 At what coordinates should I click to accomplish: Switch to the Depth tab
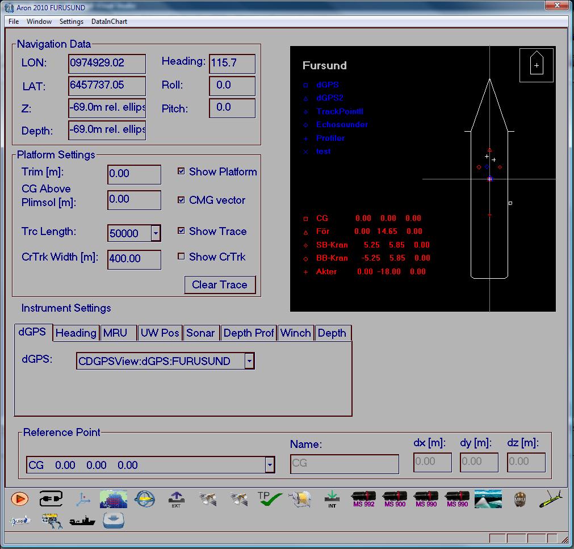click(x=332, y=333)
